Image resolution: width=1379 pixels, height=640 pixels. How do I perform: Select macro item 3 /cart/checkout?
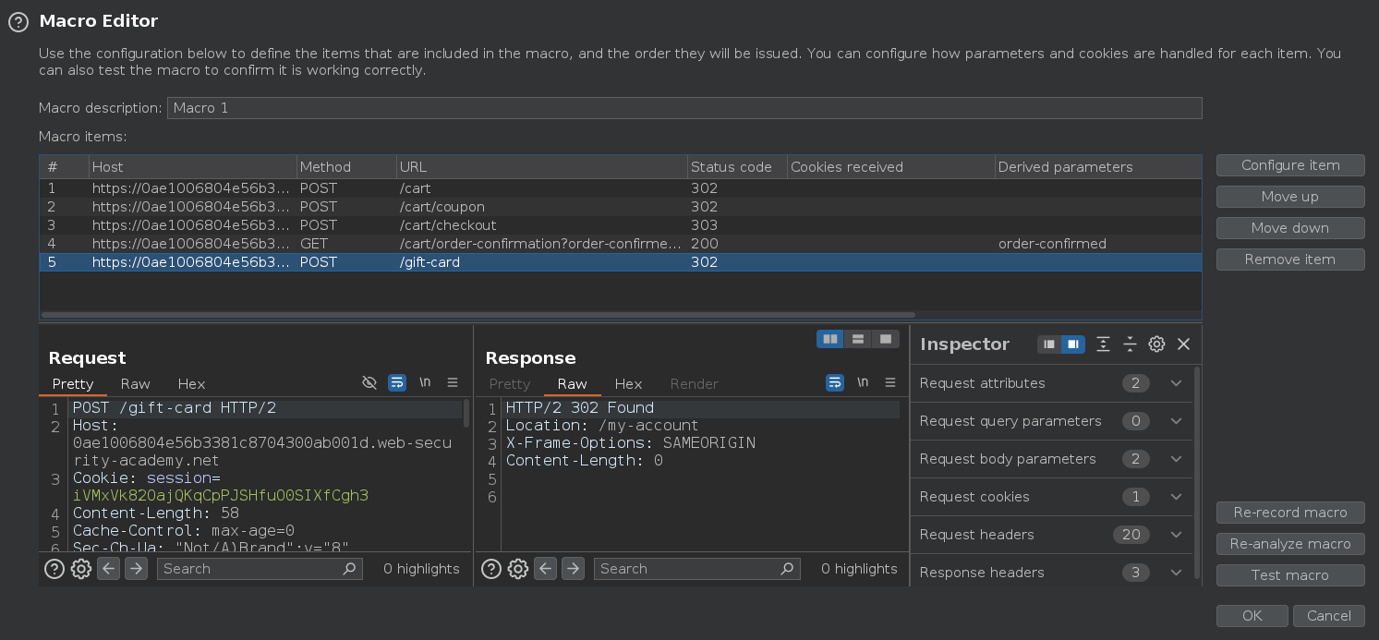click(x=620, y=225)
